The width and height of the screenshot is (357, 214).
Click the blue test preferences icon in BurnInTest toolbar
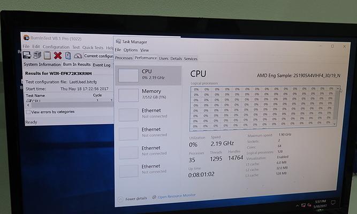[x=68, y=56]
